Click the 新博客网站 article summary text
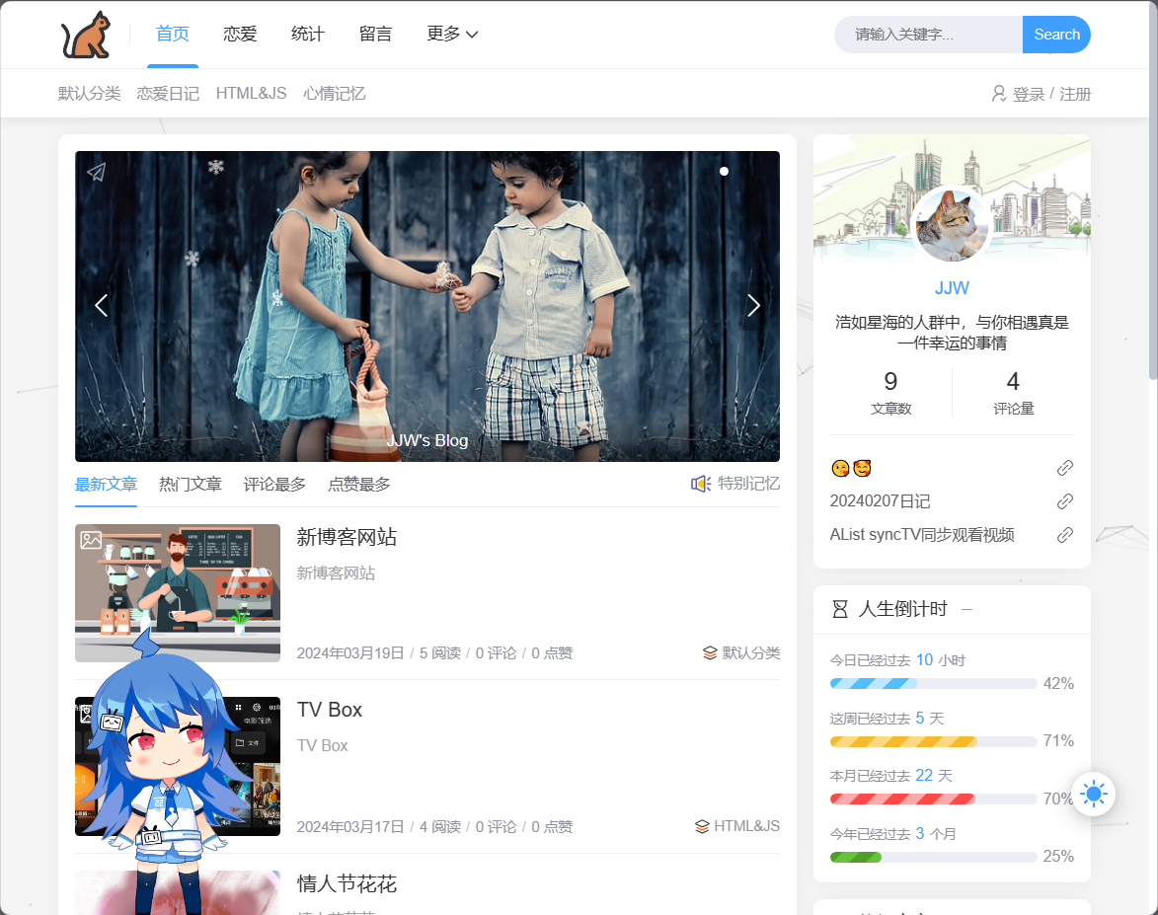The image size is (1158, 915). (x=336, y=573)
